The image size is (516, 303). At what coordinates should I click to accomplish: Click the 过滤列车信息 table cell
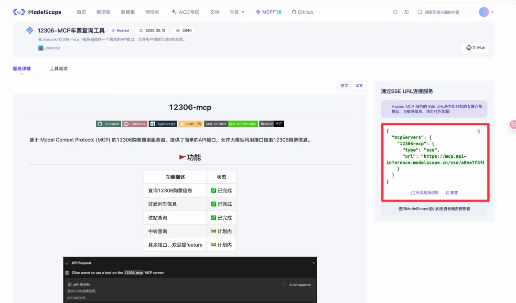(175, 204)
